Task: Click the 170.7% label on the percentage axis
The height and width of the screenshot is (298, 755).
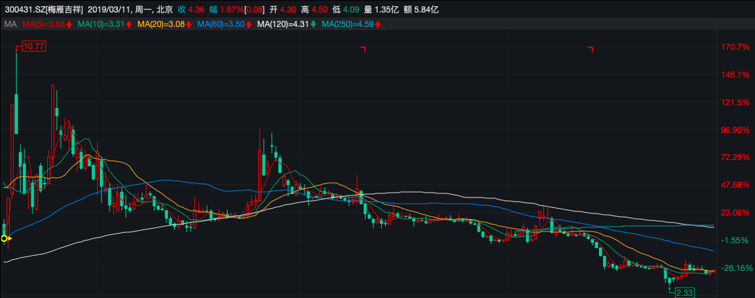Action: coord(736,47)
